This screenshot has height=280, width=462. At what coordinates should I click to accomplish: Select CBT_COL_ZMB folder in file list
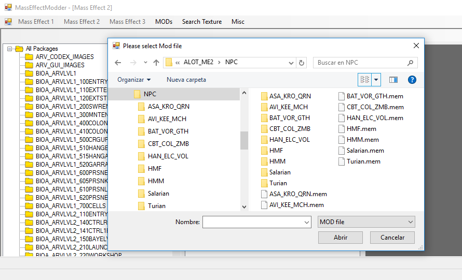(x=286, y=129)
